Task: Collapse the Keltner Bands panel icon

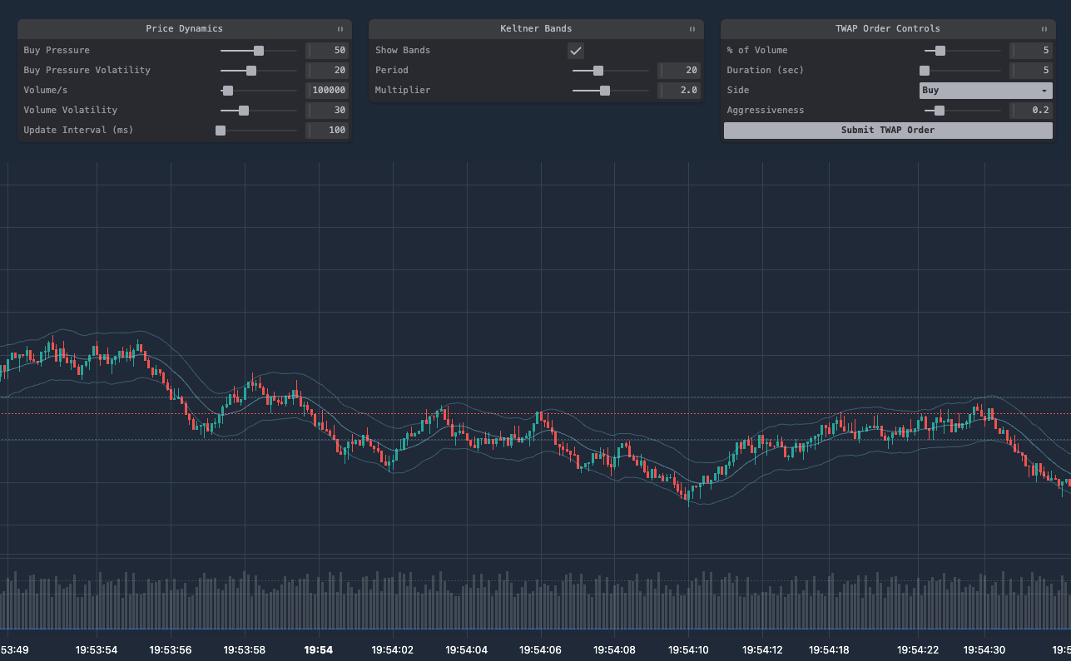Action: tap(692, 29)
